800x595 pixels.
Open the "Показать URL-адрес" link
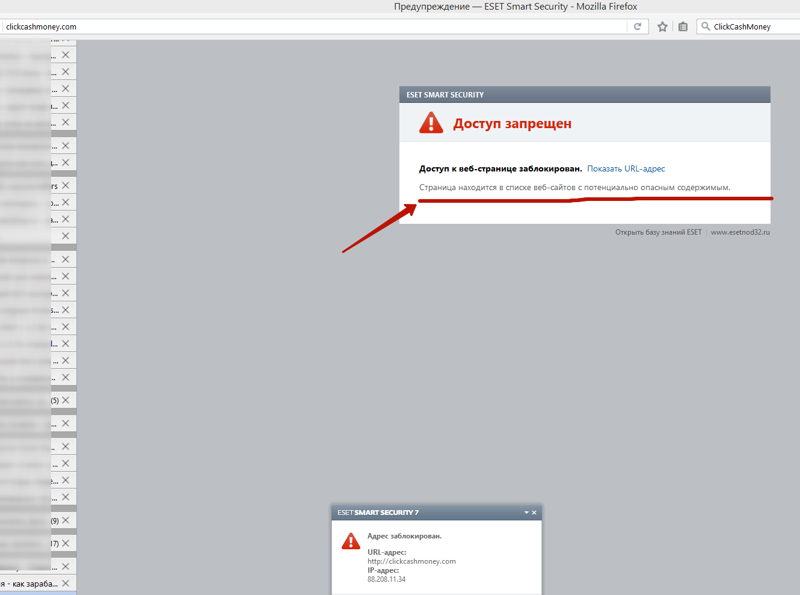point(626,169)
